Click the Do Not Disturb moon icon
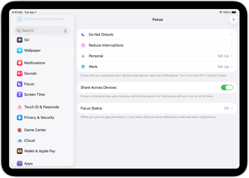This screenshot has width=249, height=178. click(x=83, y=34)
